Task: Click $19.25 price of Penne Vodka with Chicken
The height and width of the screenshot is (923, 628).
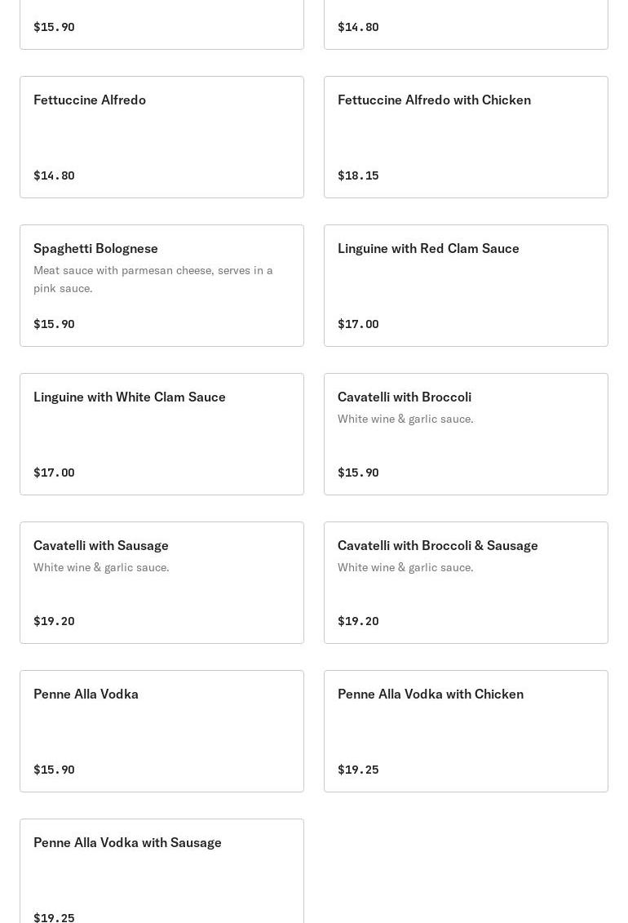Action: 358,770
